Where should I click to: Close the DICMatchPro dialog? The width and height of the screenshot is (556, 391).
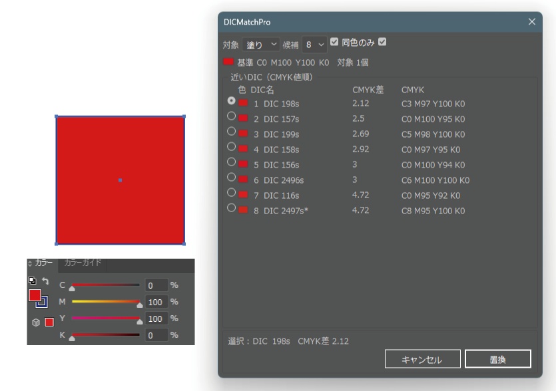pyautogui.click(x=532, y=21)
